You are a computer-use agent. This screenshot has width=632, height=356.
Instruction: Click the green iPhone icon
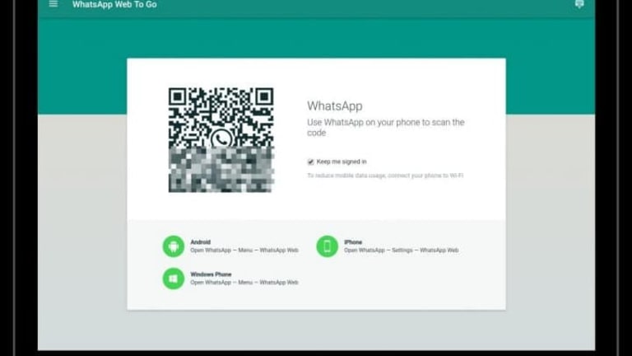[x=327, y=246]
